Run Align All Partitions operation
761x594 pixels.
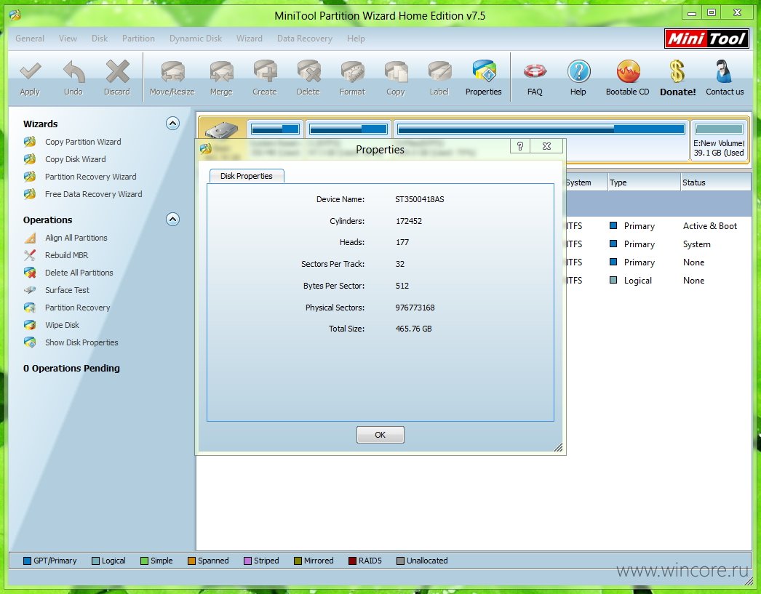[76, 238]
